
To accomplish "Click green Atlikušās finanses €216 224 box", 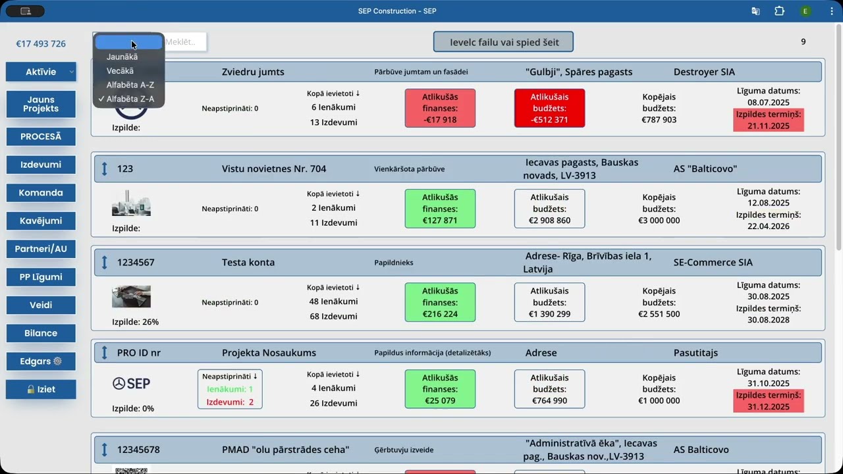I will pyautogui.click(x=440, y=302).
